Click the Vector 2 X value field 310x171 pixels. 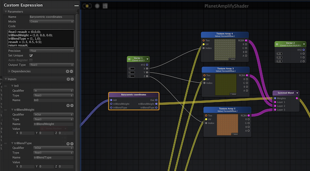point(279,54)
